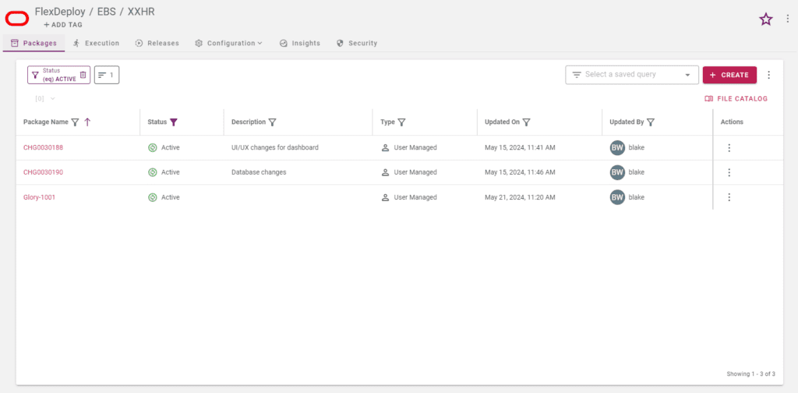Viewport: 798px width, 393px height.
Task: Expand the Configuration tab menu
Action: coord(228,43)
